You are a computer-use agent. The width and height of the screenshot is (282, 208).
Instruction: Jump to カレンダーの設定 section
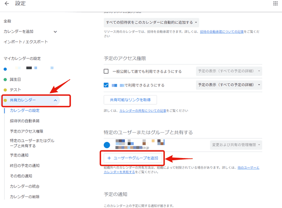pyautogui.click(x=25, y=110)
